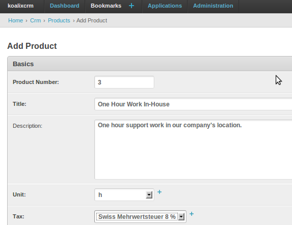Click the Add Product page heading
This screenshot has width=292, height=225.
[x=32, y=46]
